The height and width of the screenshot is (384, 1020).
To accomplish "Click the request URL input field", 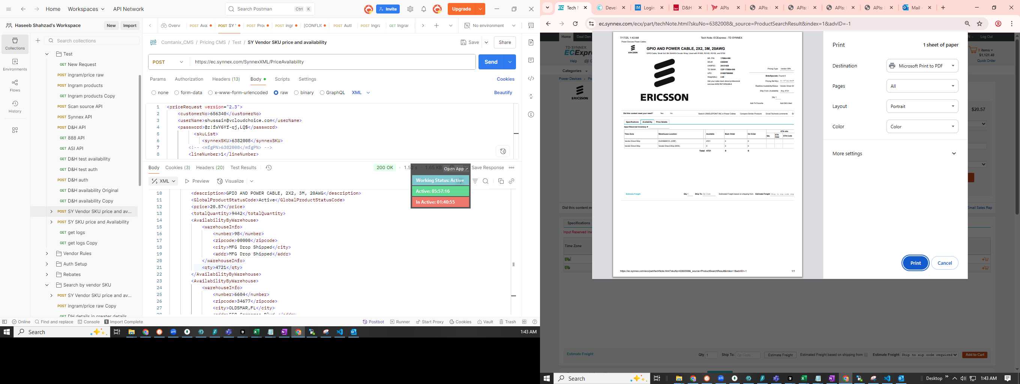I will [333, 62].
